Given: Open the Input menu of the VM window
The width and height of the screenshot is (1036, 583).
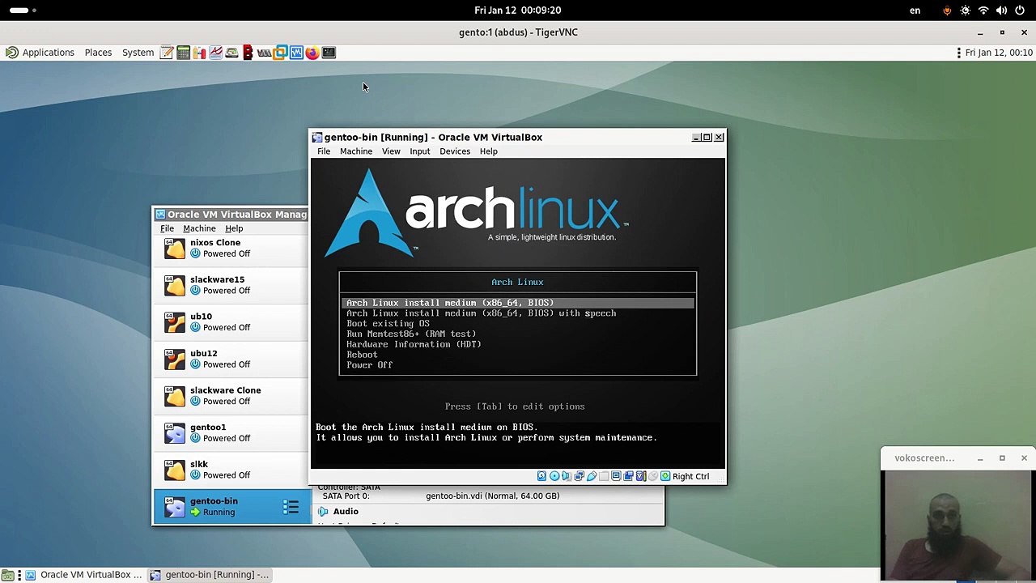Looking at the screenshot, I should click(x=419, y=151).
